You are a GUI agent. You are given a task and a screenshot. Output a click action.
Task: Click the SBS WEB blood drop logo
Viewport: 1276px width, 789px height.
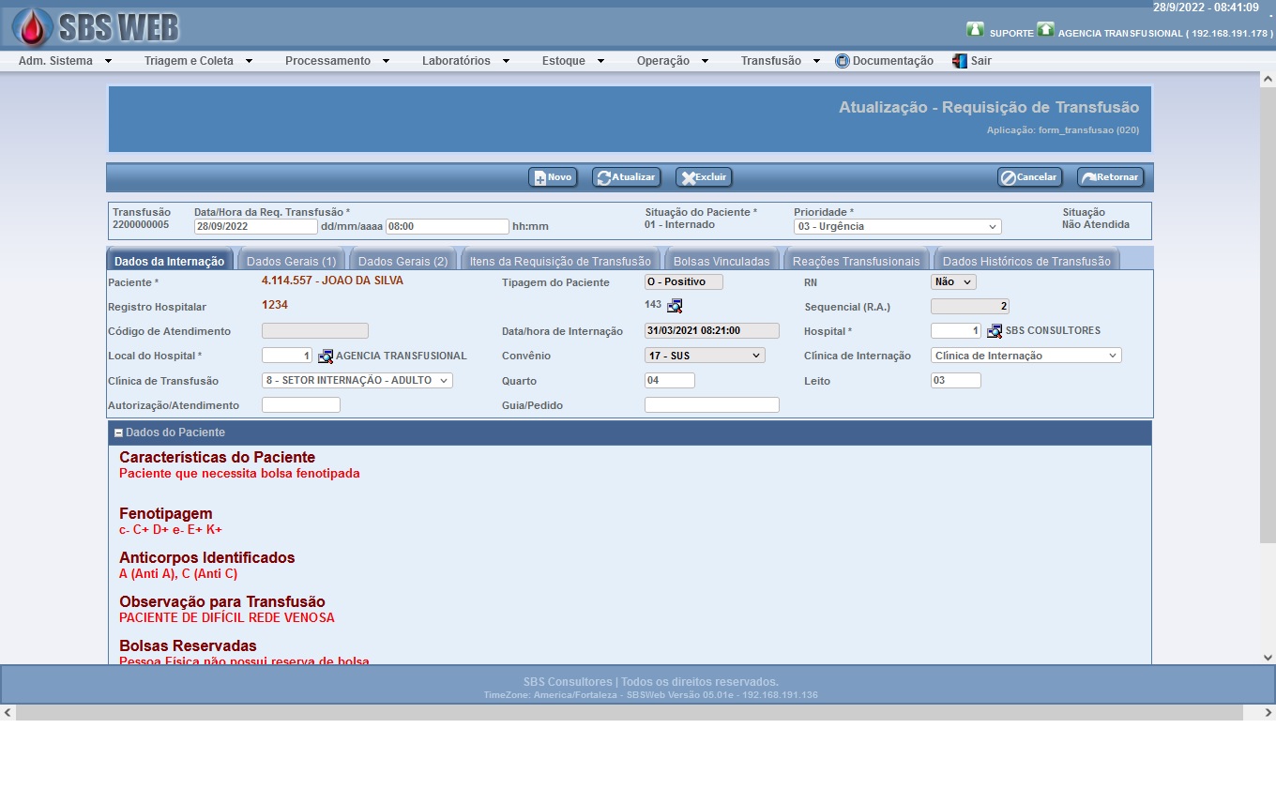[x=33, y=27]
